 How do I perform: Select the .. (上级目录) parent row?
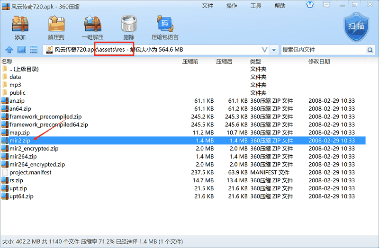[183, 69]
